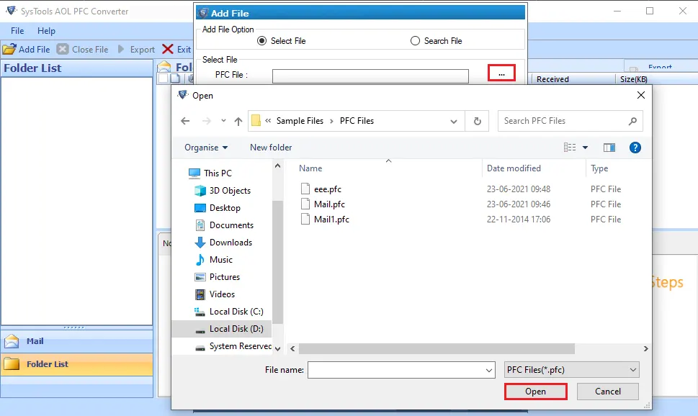The height and width of the screenshot is (416, 698).
Task: Select Local Disk (C:) in navigation pane
Action: (229, 312)
